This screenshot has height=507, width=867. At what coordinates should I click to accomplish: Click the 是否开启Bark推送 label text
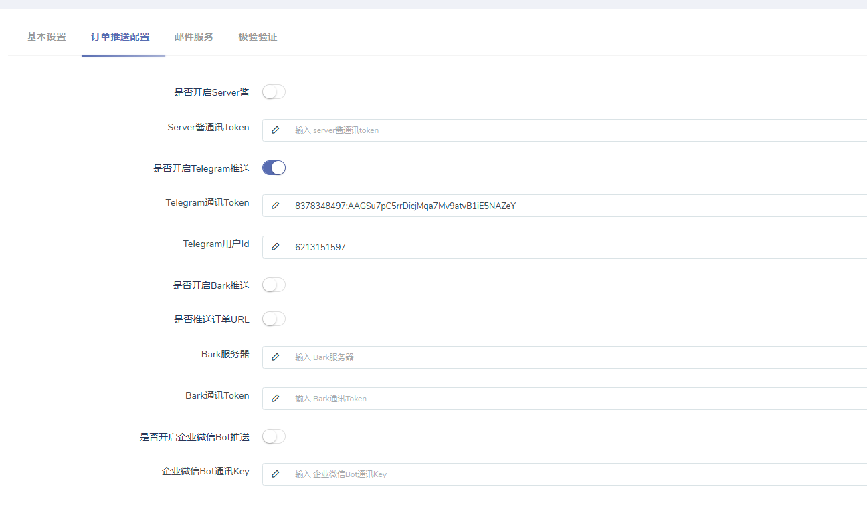pyautogui.click(x=211, y=285)
